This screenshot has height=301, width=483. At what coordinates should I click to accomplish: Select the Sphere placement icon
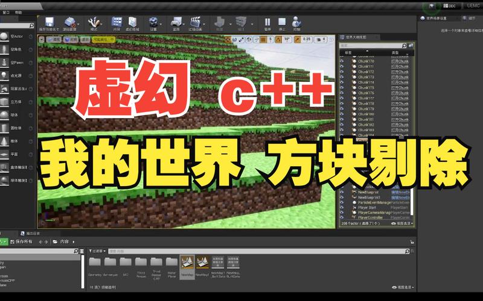click(4, 115)
